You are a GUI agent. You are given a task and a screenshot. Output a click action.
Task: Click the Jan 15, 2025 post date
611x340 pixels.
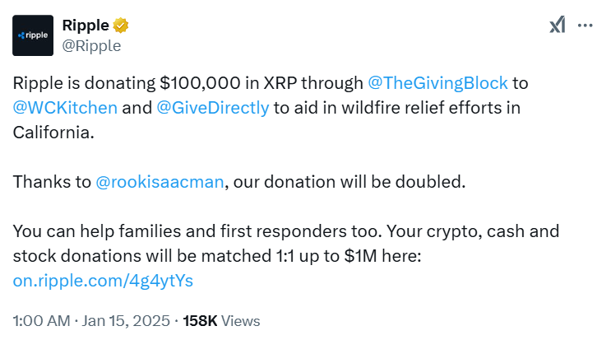pyautogui.click(x=126, y=321)
